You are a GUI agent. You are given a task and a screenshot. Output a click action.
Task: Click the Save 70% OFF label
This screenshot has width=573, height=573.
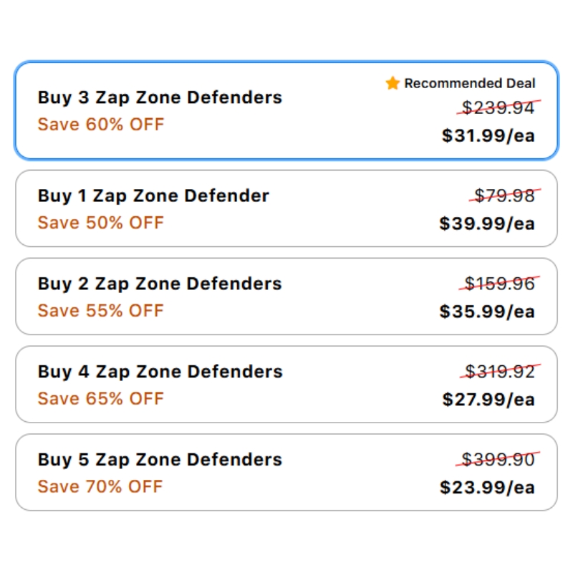tap(101, 487)
